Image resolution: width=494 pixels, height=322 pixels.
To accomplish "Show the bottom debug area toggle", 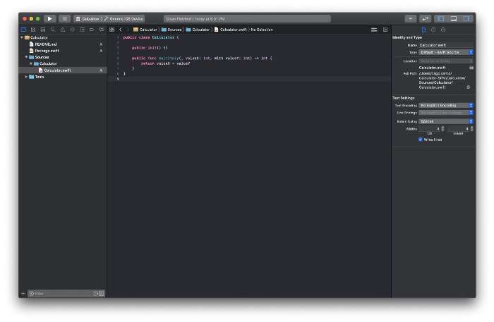I will point(453,18).
